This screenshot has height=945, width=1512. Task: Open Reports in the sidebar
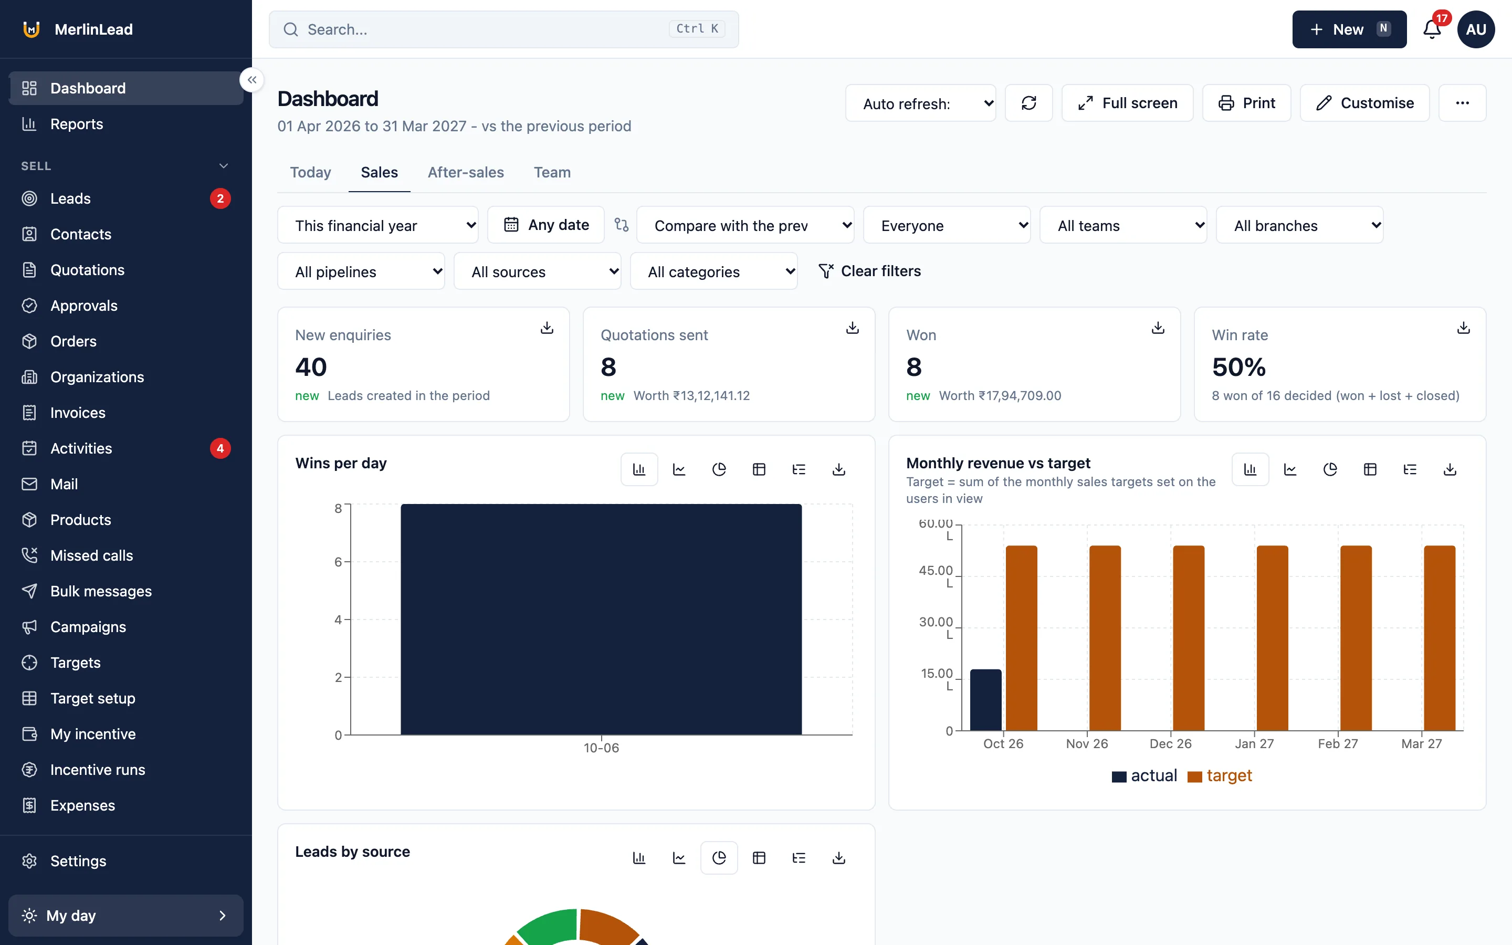(126, 124)
